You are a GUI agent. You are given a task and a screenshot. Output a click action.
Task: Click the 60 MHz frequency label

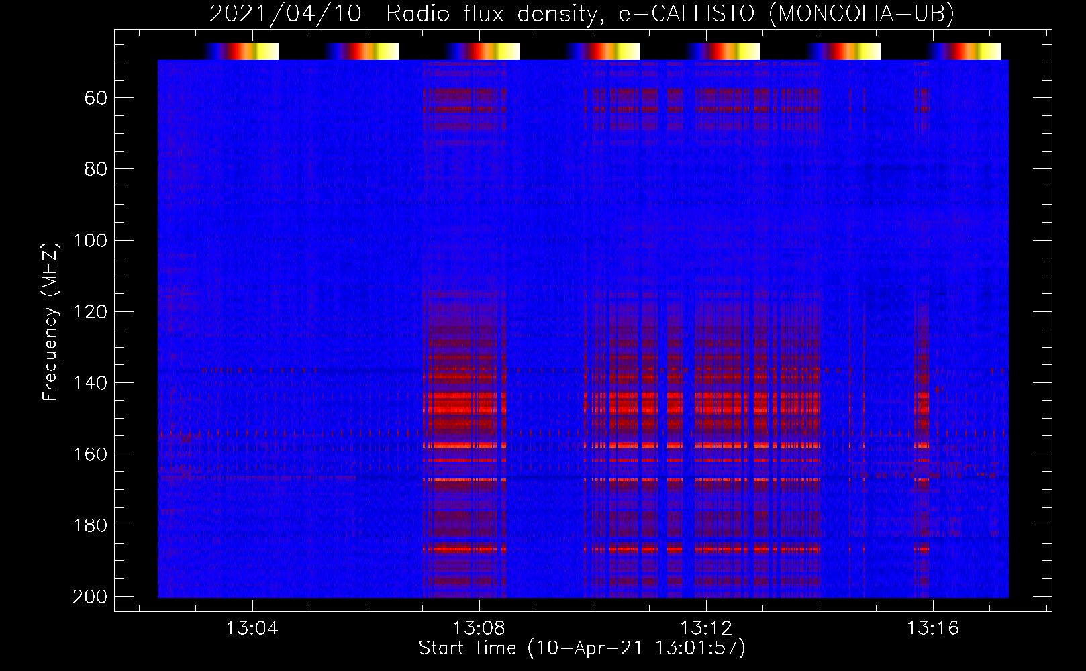tap(95, 99)
